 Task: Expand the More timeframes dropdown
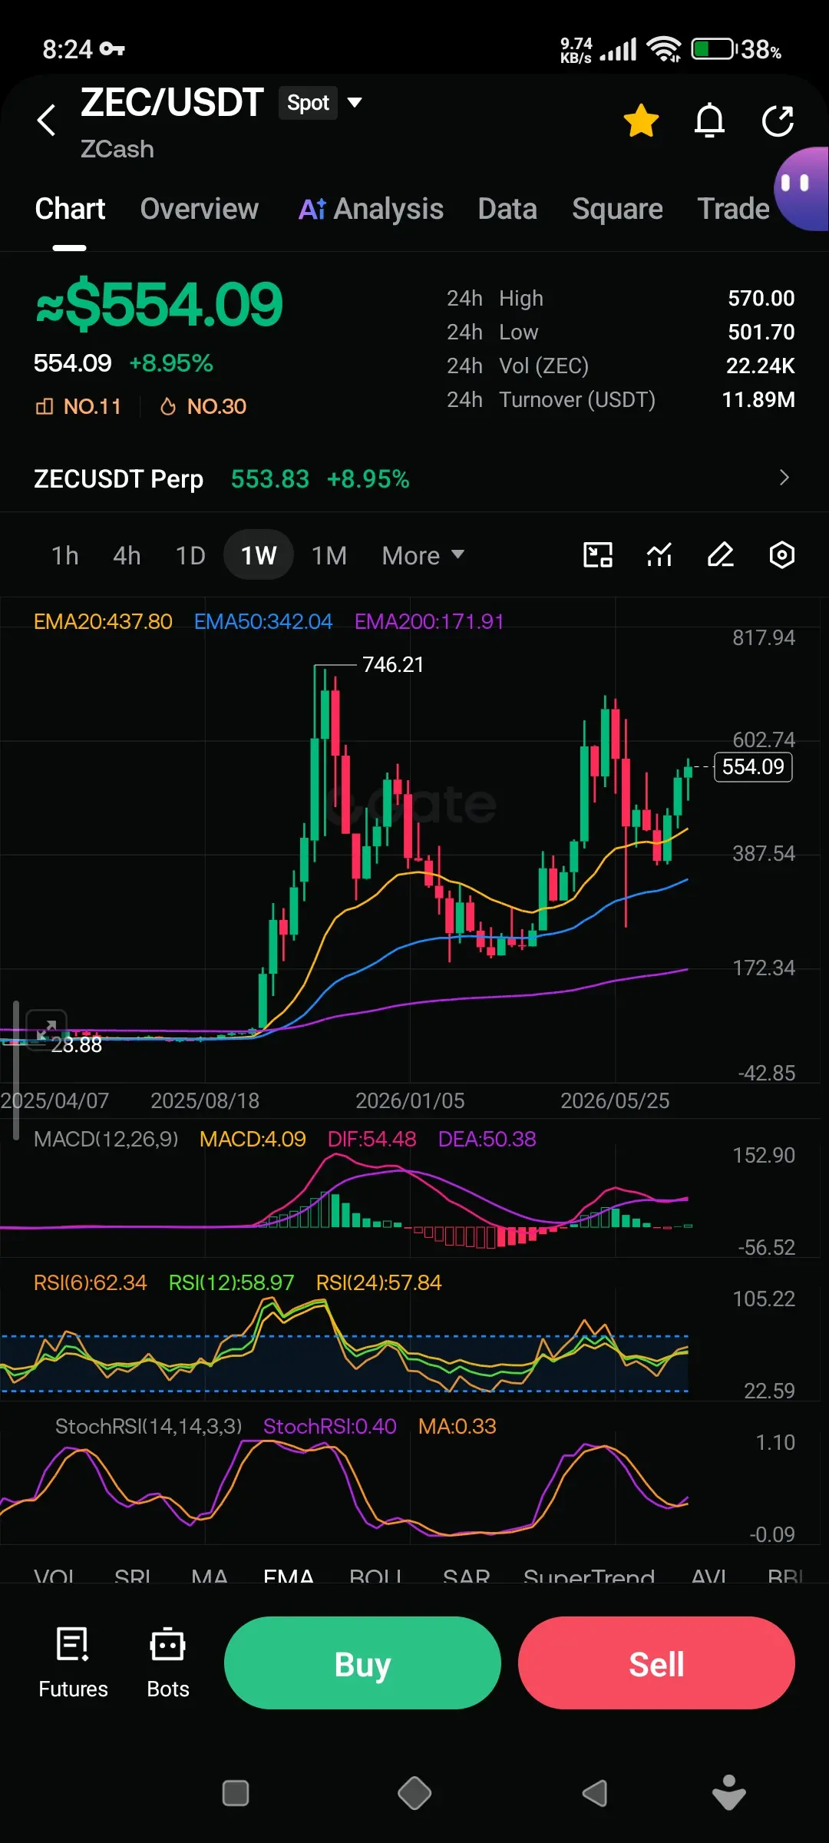[423, 555]
